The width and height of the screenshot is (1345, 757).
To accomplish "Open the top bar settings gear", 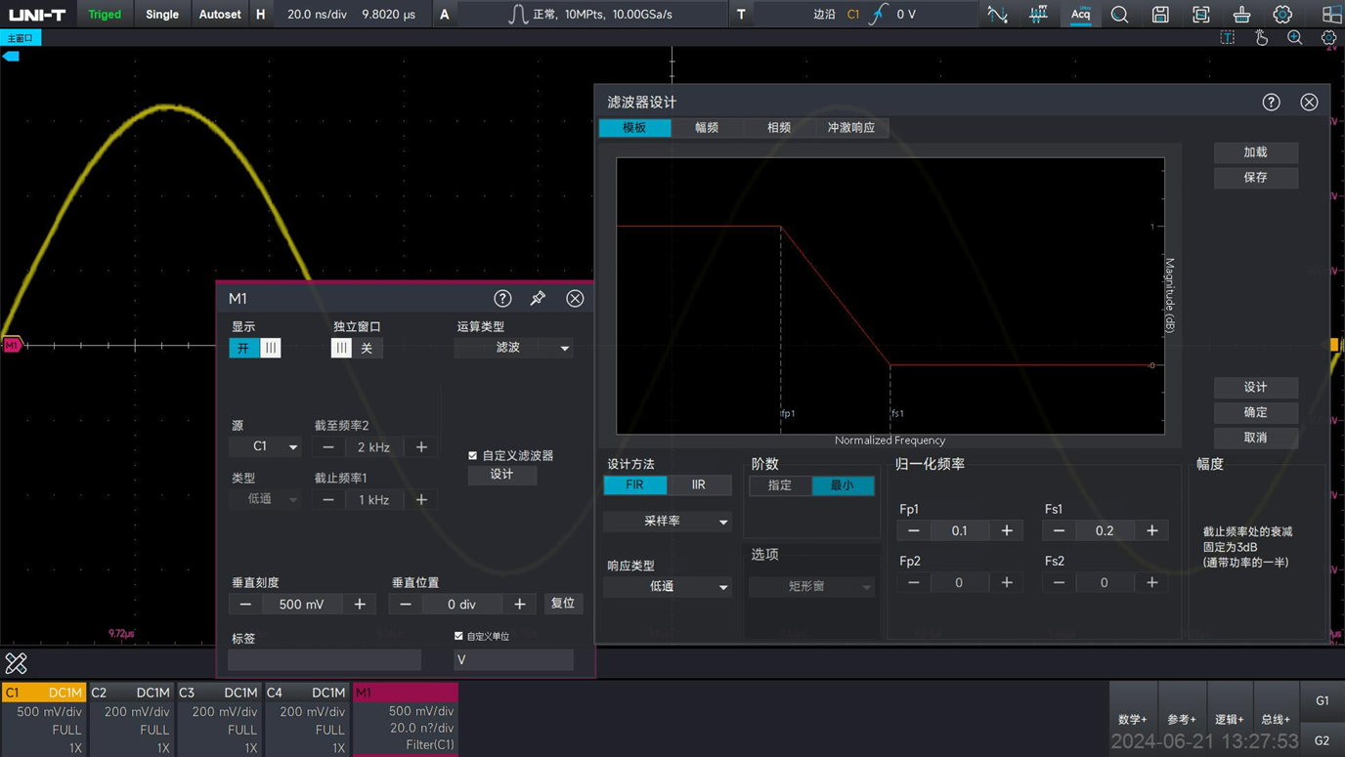I will coord(1282,15).
